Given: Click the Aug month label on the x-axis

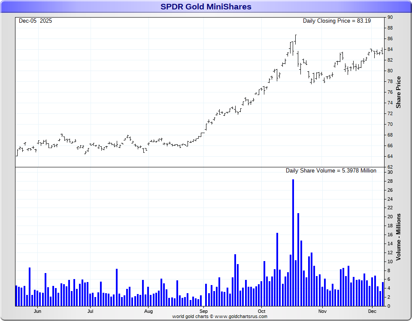Looking at the screenshot, I should click(x=148, y=311).
